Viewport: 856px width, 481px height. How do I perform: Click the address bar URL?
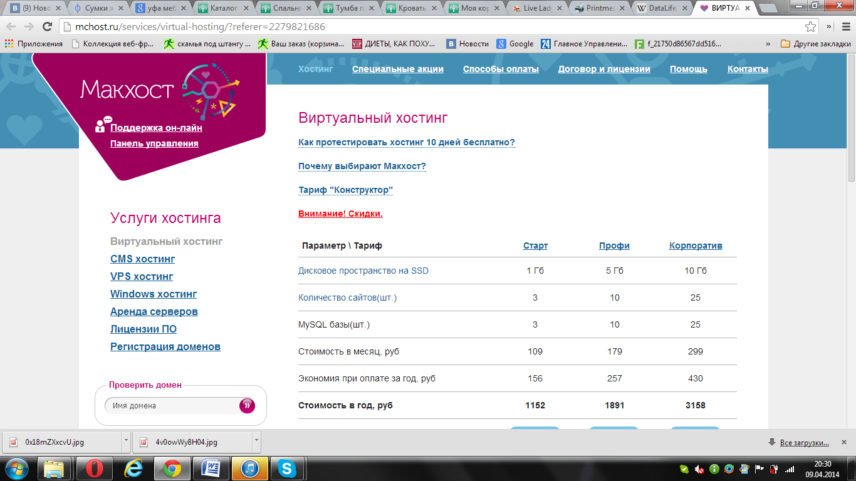tap(201, 27)
